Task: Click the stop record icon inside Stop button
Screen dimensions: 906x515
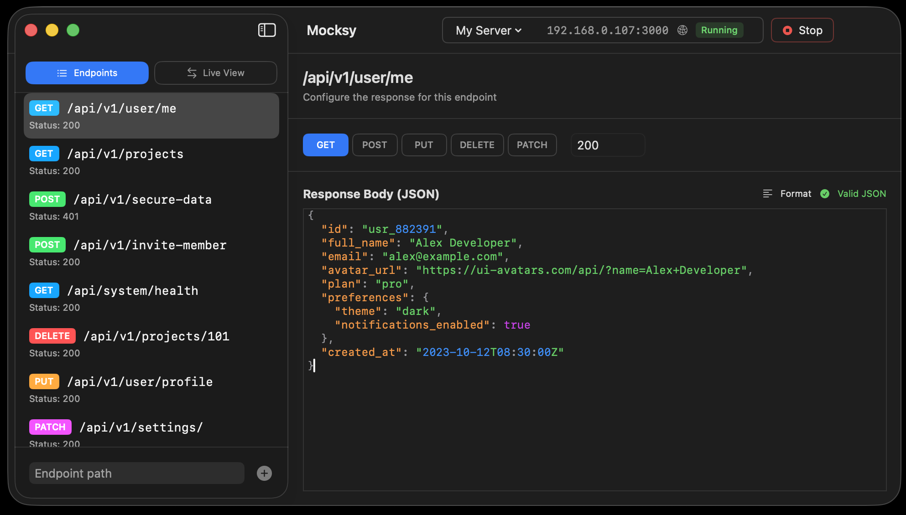Action: [787, 30]
